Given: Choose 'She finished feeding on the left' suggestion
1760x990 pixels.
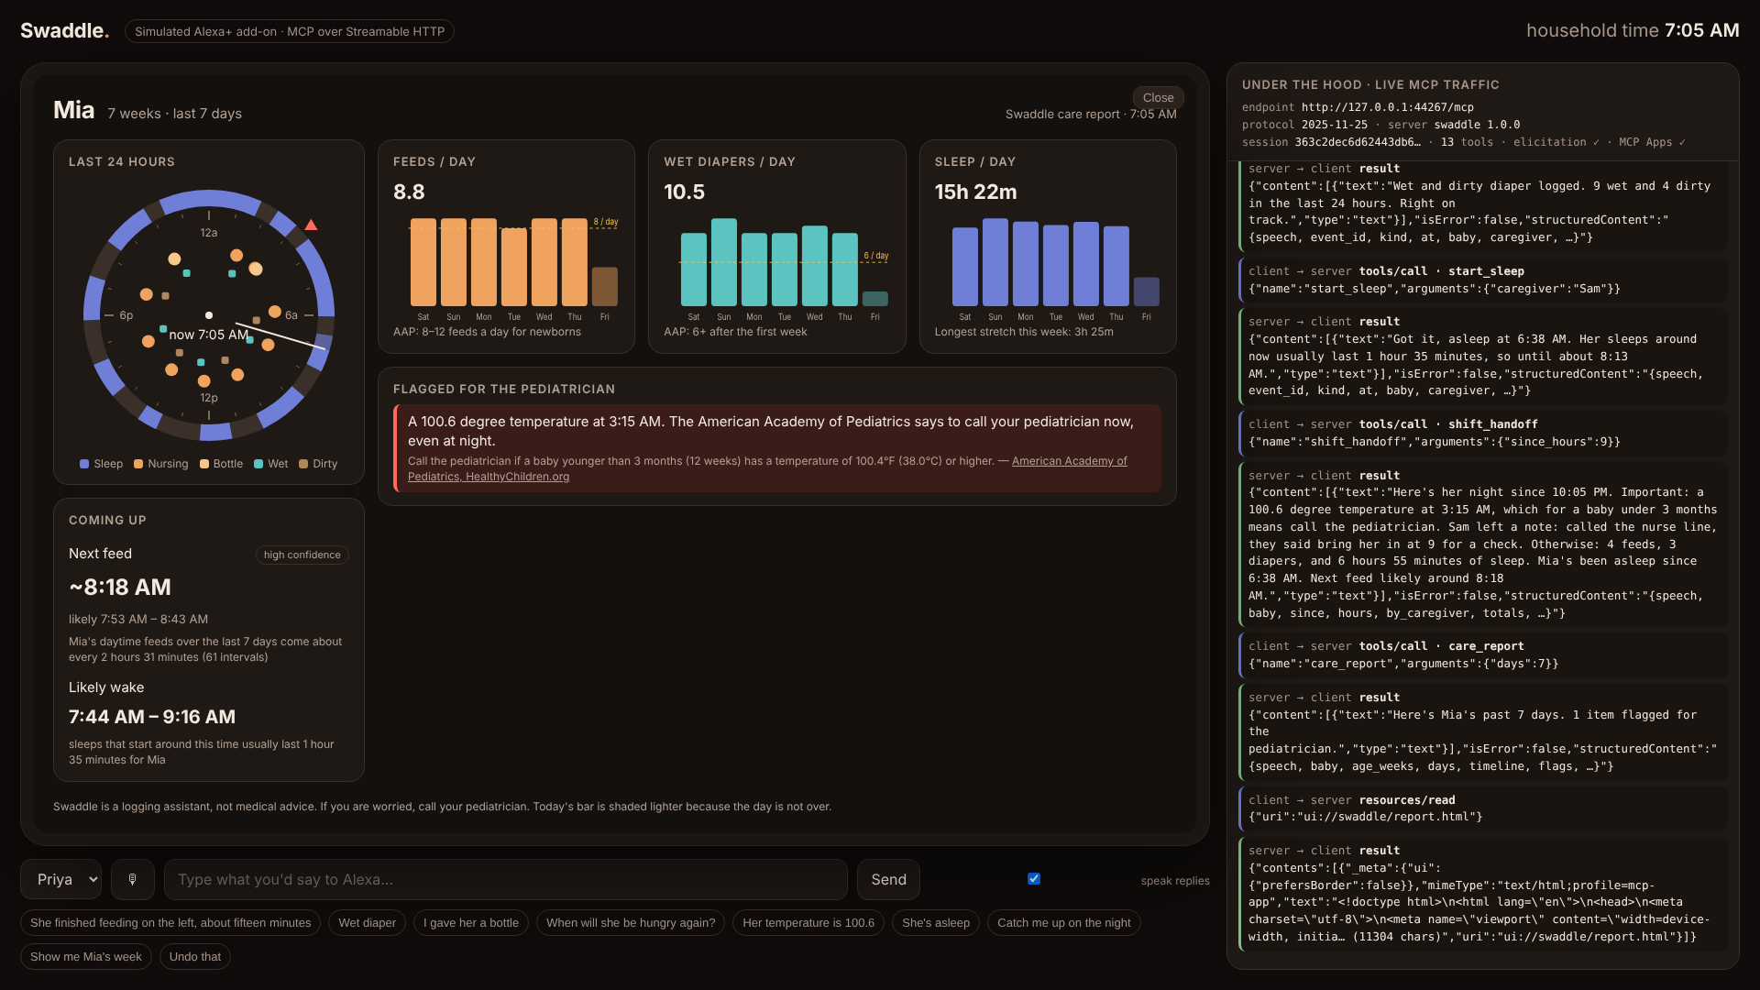Looking at the screenshot, I should (170, 922).
